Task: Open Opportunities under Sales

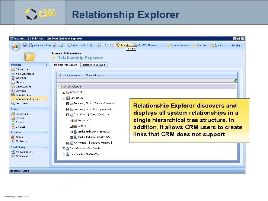Action: click(x=21, y=114)
